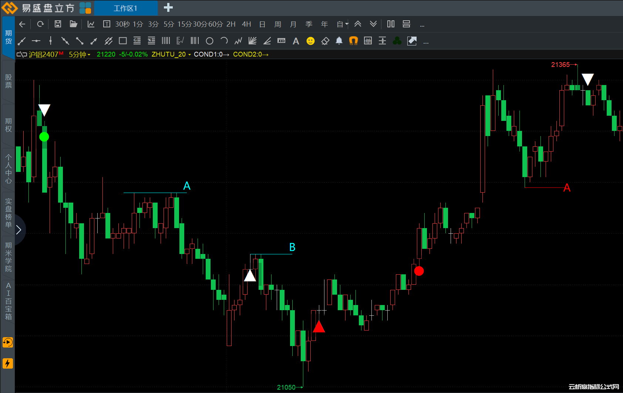Open the 实盘榜单 sidebar tab

(9, 213)
